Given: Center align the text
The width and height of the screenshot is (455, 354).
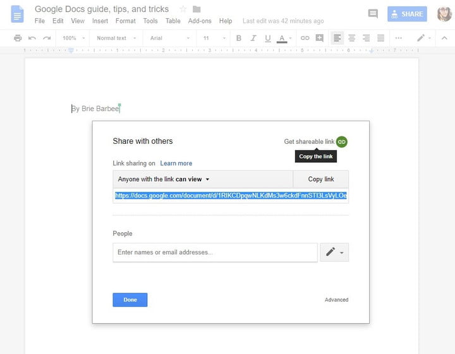Looking at the screenshot, I should [352, 38].
